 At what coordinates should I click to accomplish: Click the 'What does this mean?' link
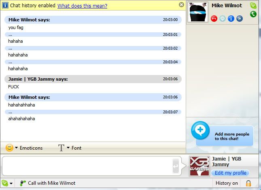pyautogui.click(x=82, y=6)
